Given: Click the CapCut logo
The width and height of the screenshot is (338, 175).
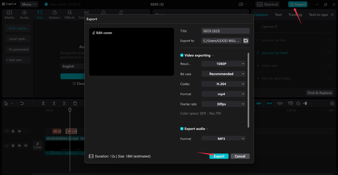Looking at the screenshot, I should 9,4.
